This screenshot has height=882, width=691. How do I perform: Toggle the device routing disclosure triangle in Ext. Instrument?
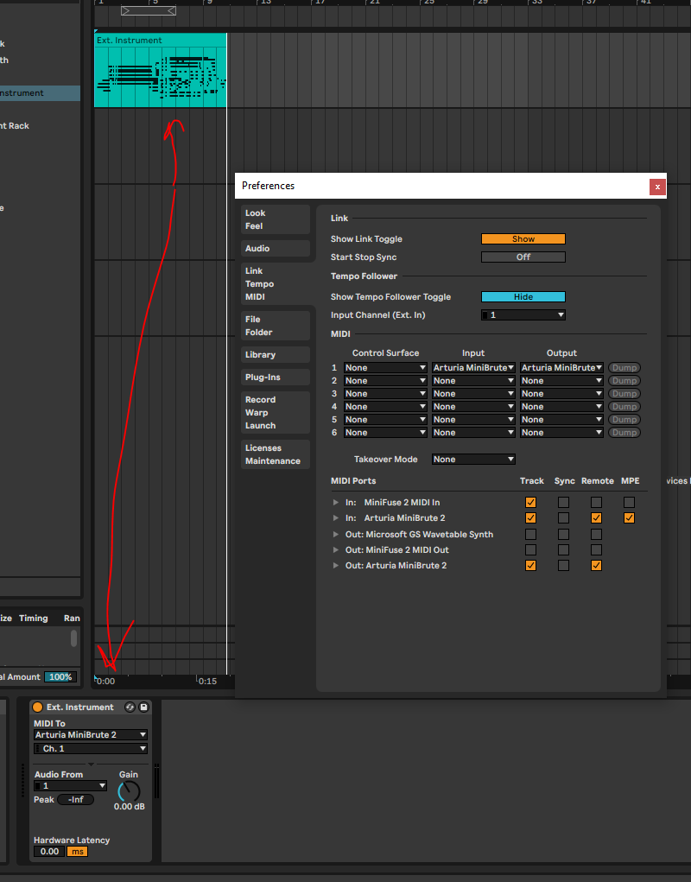[x=91, y=764]
